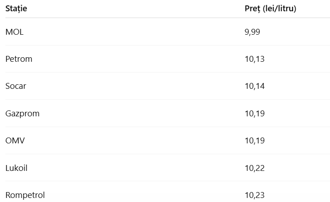Screen dimensions: 330x202
Task: Select the OMV station name
Action: 15,141
